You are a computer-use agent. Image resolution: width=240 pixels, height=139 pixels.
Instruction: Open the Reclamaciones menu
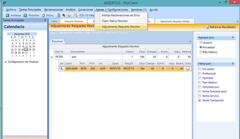pyautogui.click(x=53, y=10)
